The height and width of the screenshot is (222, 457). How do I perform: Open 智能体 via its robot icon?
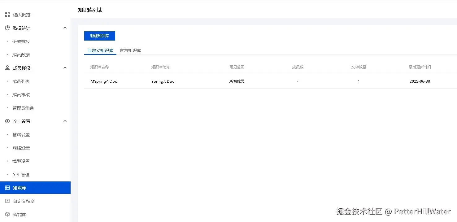coord(7,214)
